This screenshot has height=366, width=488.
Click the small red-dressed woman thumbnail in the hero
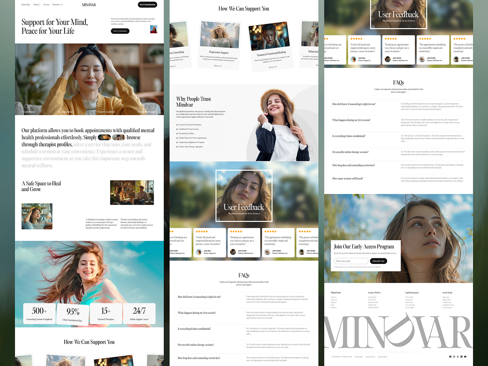154,29
